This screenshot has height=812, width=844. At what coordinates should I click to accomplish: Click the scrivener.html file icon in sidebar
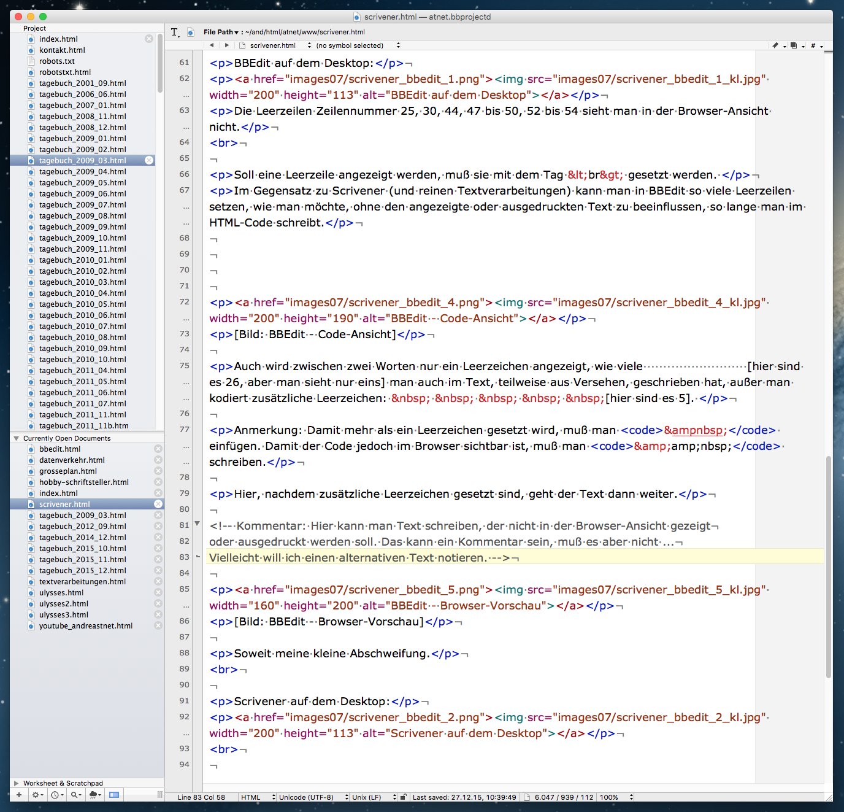click(x=31, y=505)
